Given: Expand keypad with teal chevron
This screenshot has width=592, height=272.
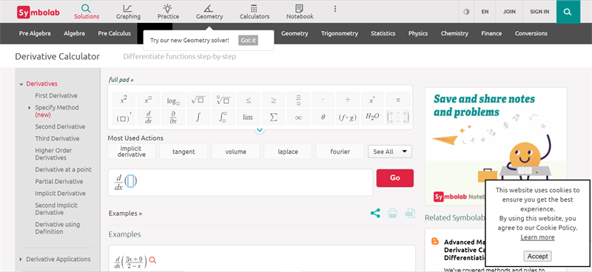Looking at the screenshot, I should [260, 130].
